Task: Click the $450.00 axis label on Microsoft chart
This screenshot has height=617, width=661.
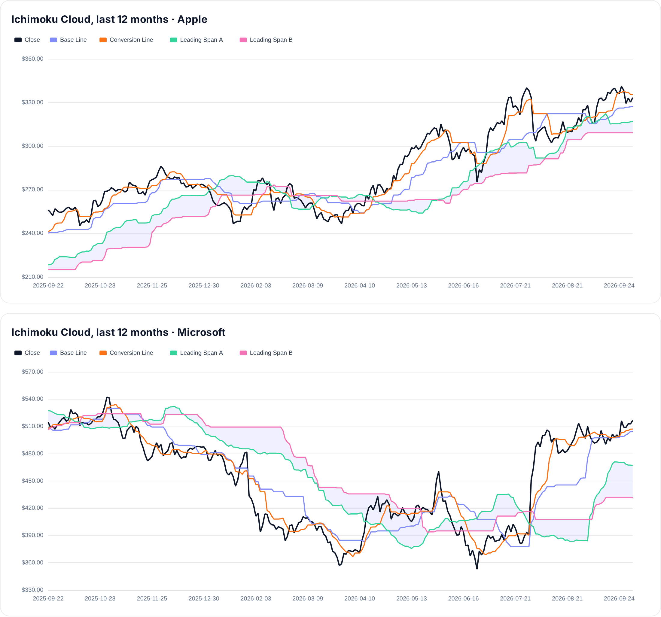Action: [32, 481]
